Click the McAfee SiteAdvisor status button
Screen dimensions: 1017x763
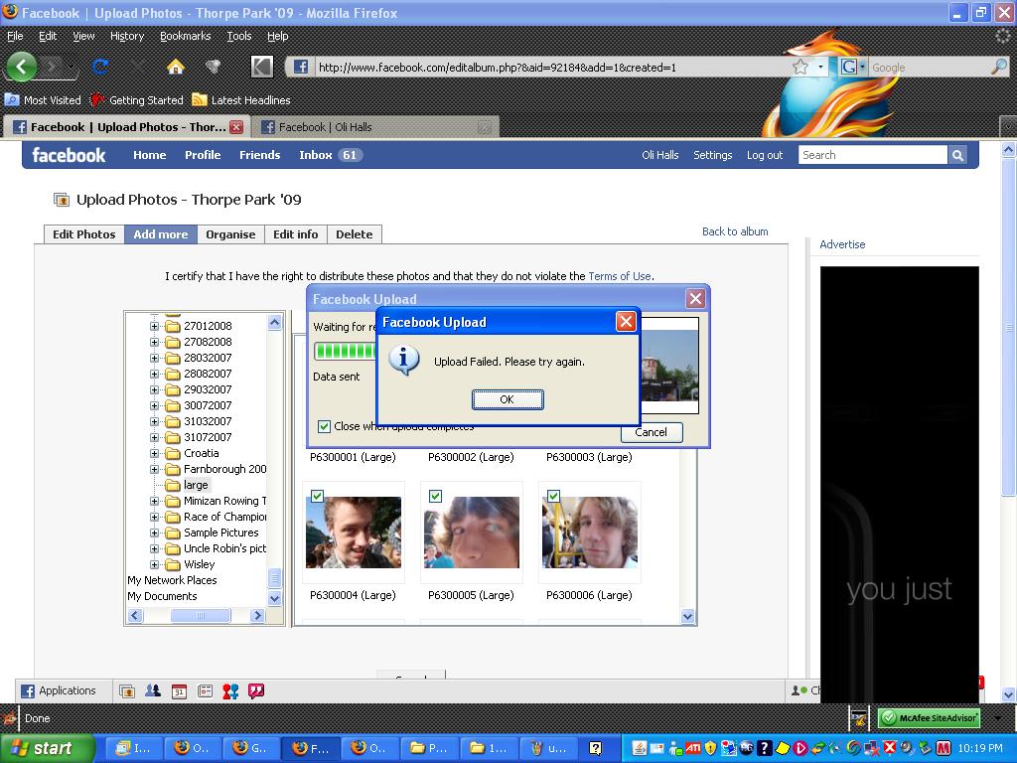[x=929, y=718]
